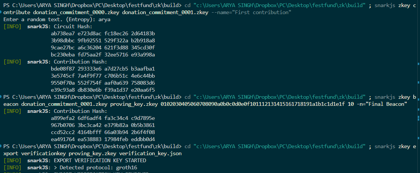The width and height of the screenshot is (420, 173).
Task: Click the command marker dot beside the zkey contribute command
Action: click(x=1, y=13)
